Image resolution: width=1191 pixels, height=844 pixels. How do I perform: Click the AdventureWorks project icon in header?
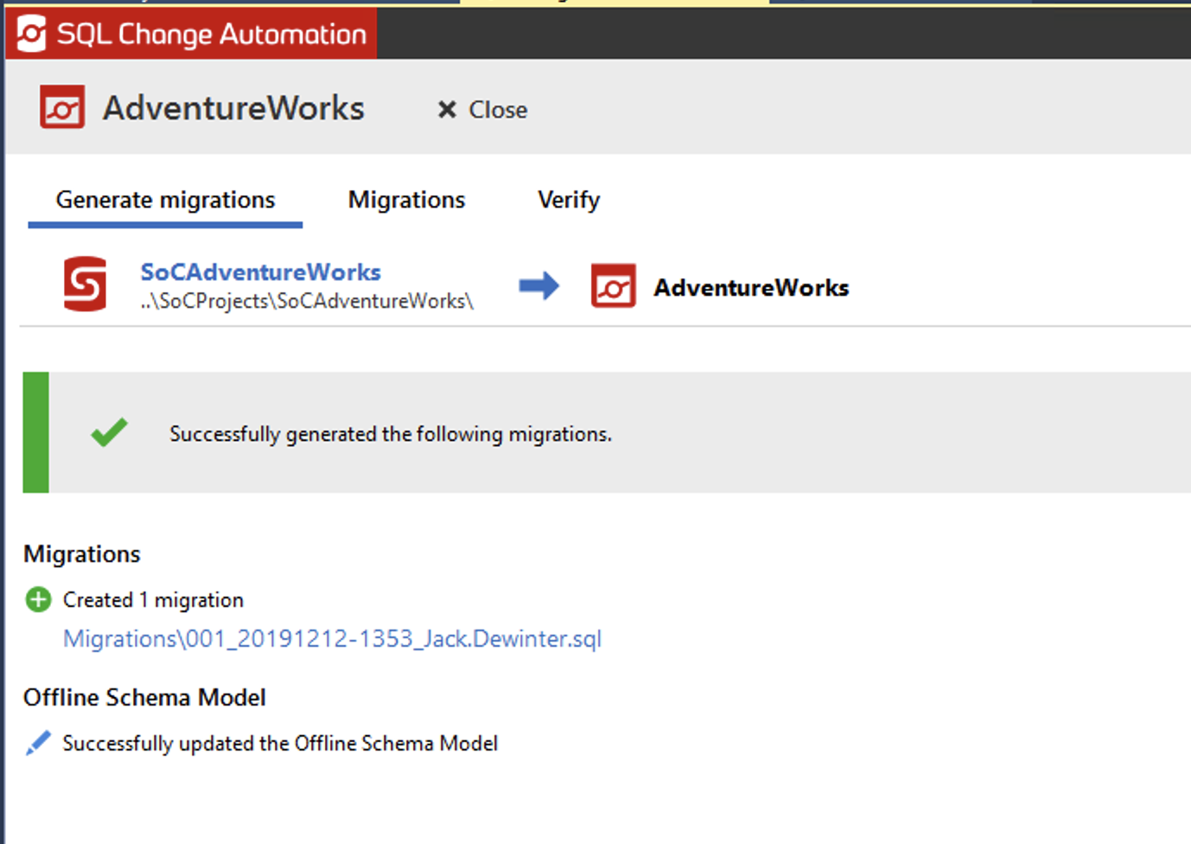tap(62, 108)
